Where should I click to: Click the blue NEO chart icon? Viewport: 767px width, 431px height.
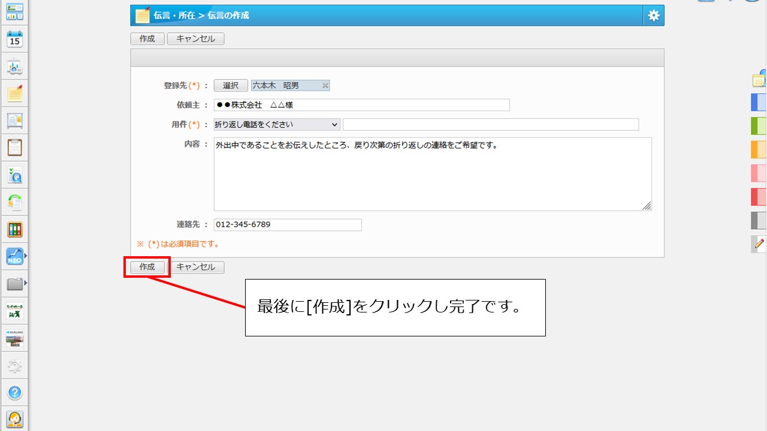[x=14, y=256]
